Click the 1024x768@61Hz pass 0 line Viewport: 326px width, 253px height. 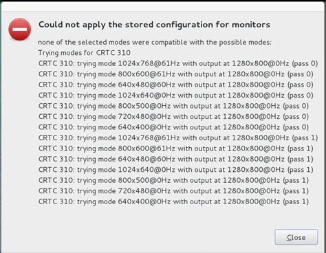(x=178, y=63)
